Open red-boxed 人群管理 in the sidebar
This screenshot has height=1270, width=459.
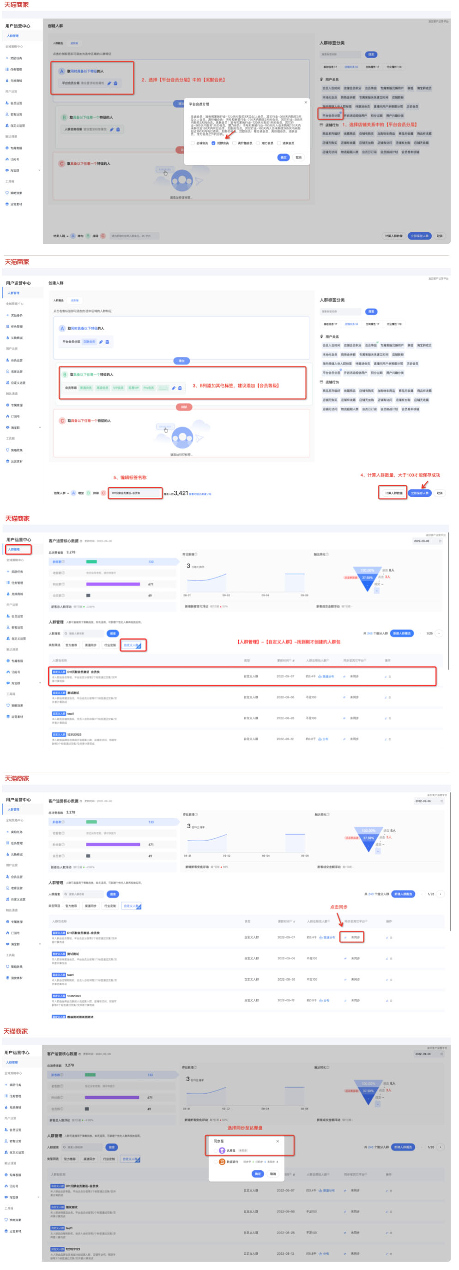18,549
